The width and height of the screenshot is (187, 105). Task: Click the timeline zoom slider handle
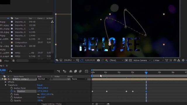(97, 104)
